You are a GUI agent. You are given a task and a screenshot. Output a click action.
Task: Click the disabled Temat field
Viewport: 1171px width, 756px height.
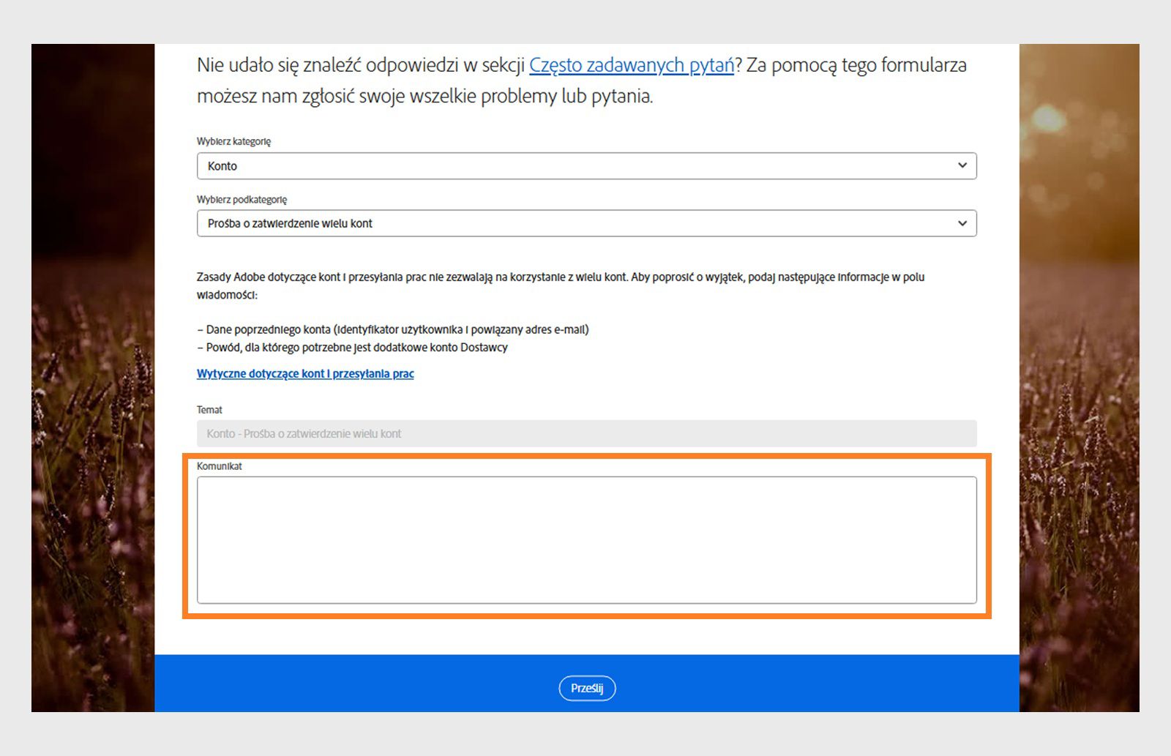point(586,433)
